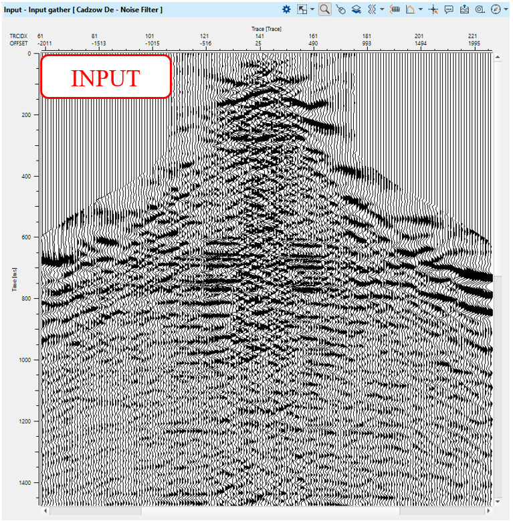Click the TRCIDX header label
Screen dimensions: 513x521
pyautogui.click(x=19, y=36)
